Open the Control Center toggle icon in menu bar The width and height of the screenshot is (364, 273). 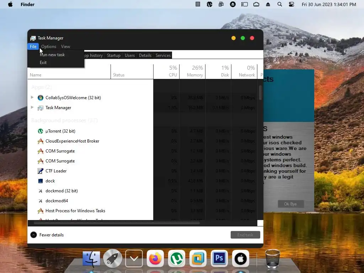291,4
